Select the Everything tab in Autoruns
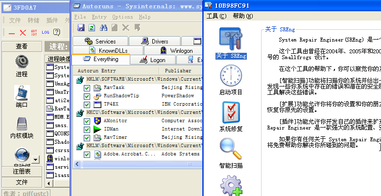This screenshot has height=196, width=381. coord(101,59)
